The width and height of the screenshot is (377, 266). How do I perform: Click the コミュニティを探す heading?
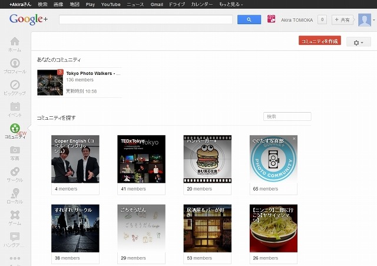[57, 118]
